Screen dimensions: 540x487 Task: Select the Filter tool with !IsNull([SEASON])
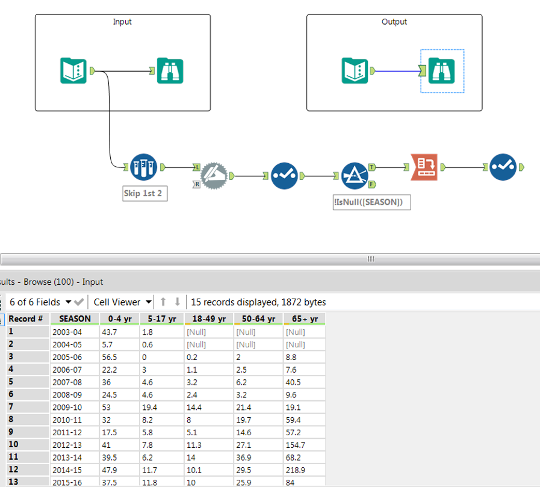click(x=355, y=176)
